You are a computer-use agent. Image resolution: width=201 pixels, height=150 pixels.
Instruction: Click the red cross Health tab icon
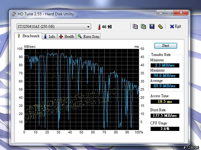61,37
